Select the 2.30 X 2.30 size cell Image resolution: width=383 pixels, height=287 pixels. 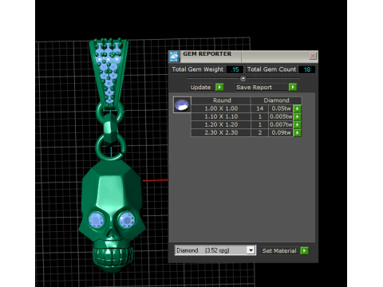pyautogui.click(x=221, y=132)
